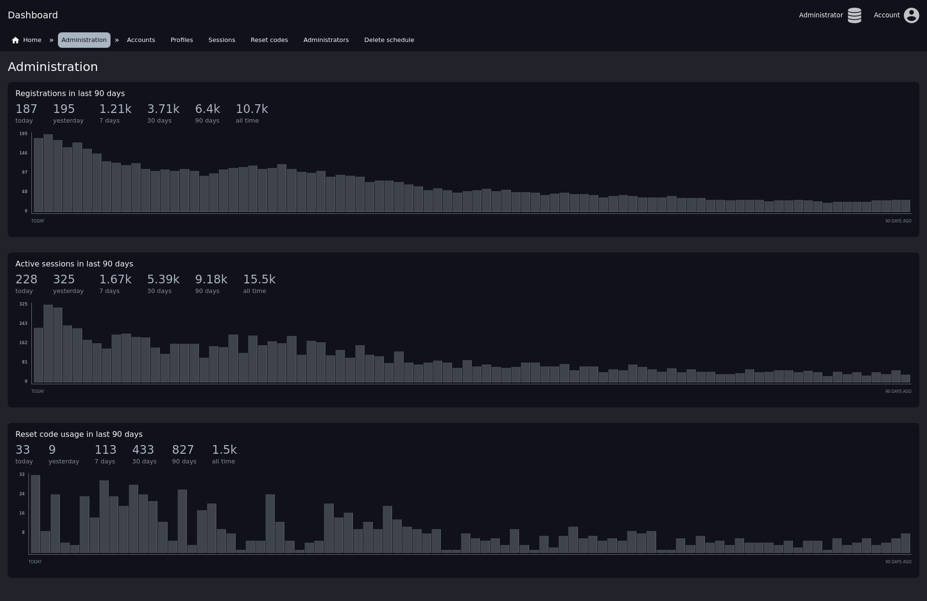The height and width of the screenshot is (601, 927).
Task: Open the Administrator database icon
Action: [854, 15]
